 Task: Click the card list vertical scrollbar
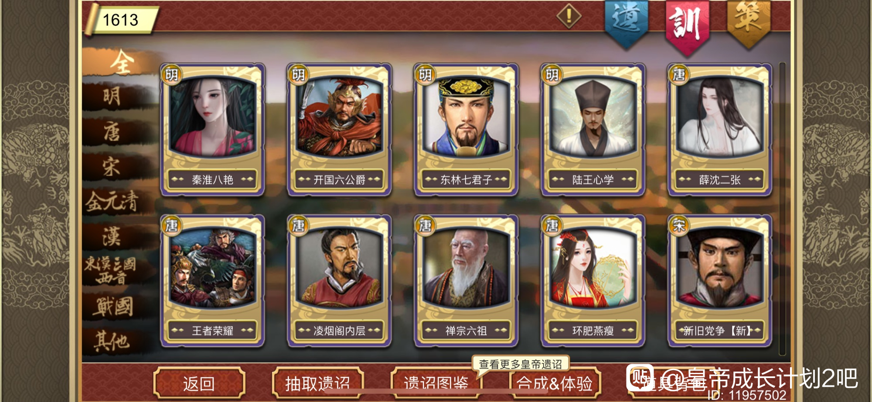click(782, 209)
